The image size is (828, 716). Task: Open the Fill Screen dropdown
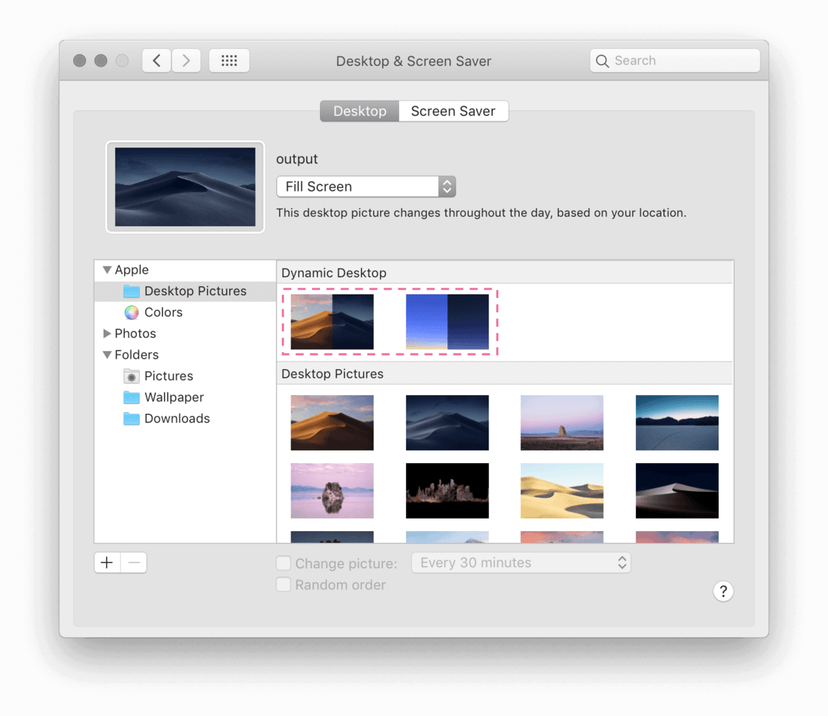[366, 186]
